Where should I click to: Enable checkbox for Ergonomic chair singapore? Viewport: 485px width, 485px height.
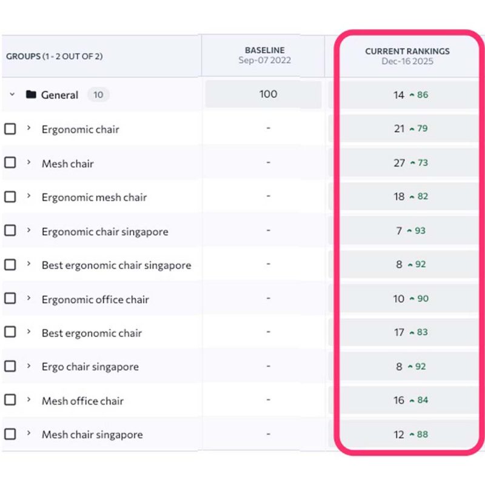pos(10,231)
